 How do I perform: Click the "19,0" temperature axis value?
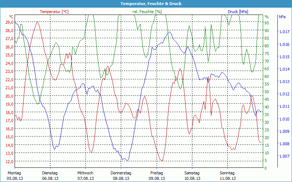pos(9,104)
